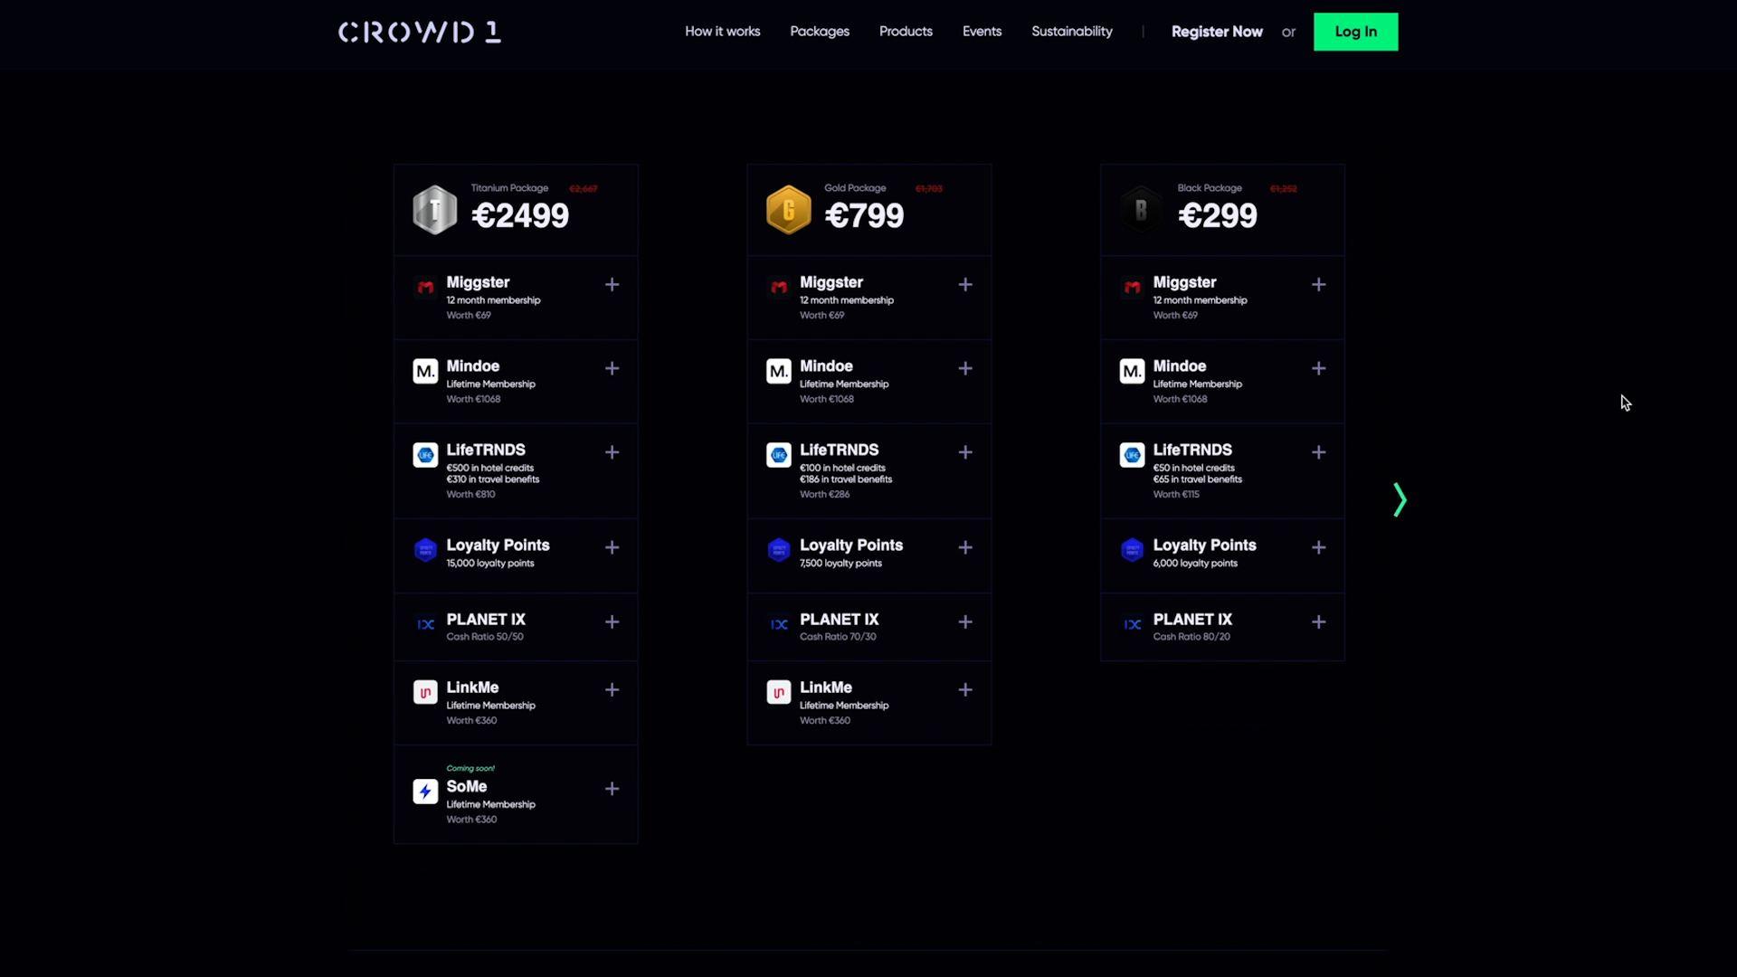Click the Loyalty Points icon in Titanium package
The image size is (1737, 977).
pyautogui.click(x=425, y=550)
